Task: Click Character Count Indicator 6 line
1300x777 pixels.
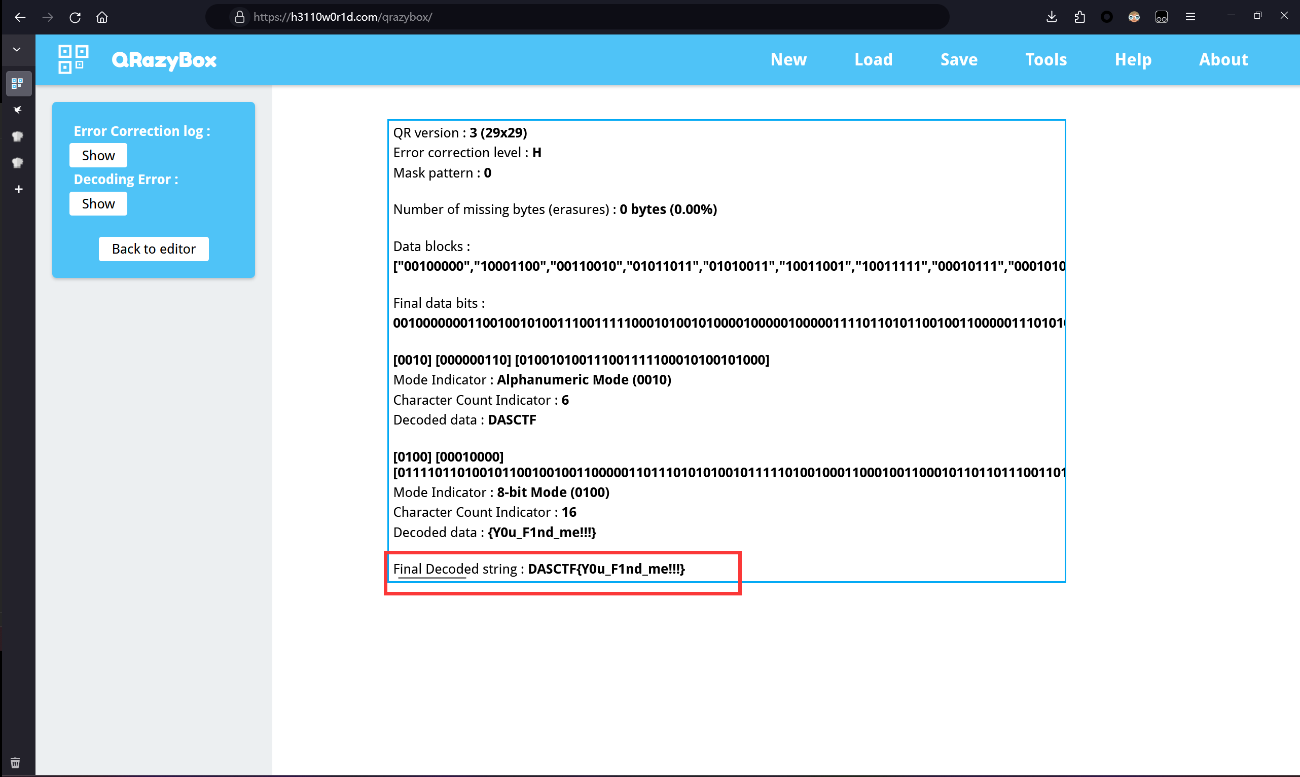Action: coord(481,401)
